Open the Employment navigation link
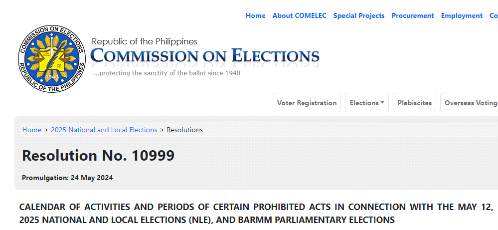 click(x=462, y=15)
